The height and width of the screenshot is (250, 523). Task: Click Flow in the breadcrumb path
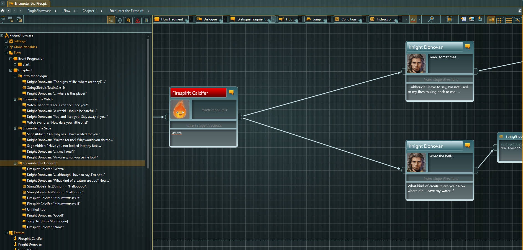coord(67,11)
